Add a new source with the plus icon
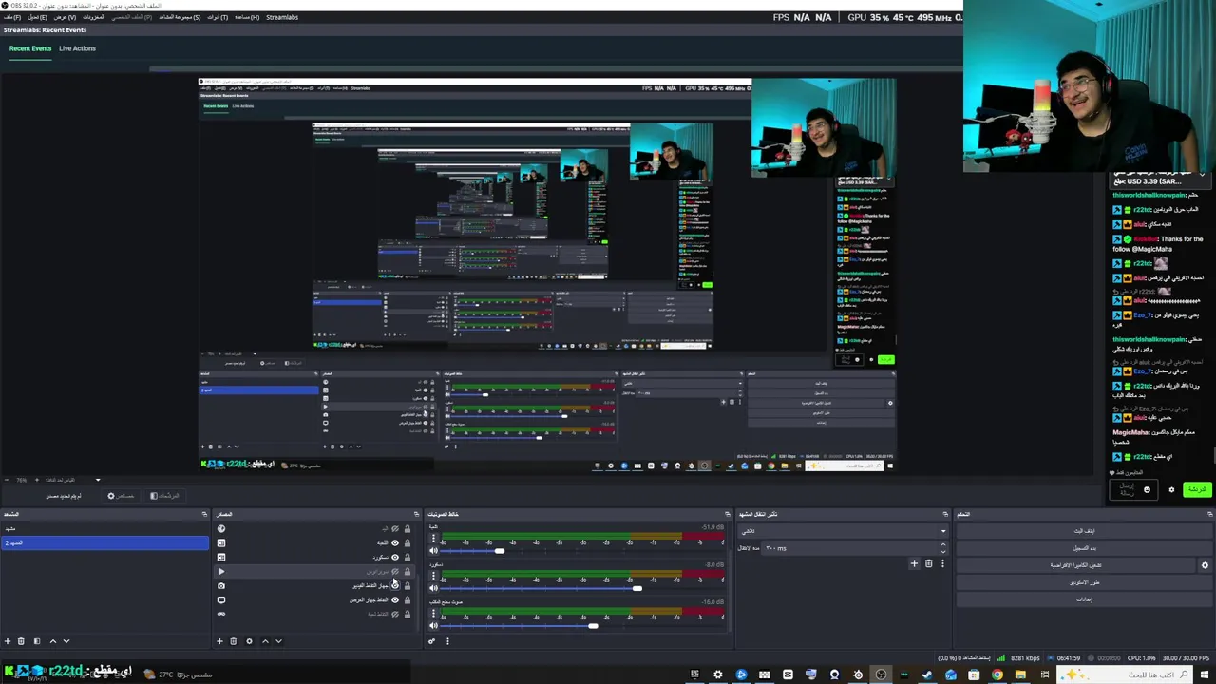 point(219,641)
